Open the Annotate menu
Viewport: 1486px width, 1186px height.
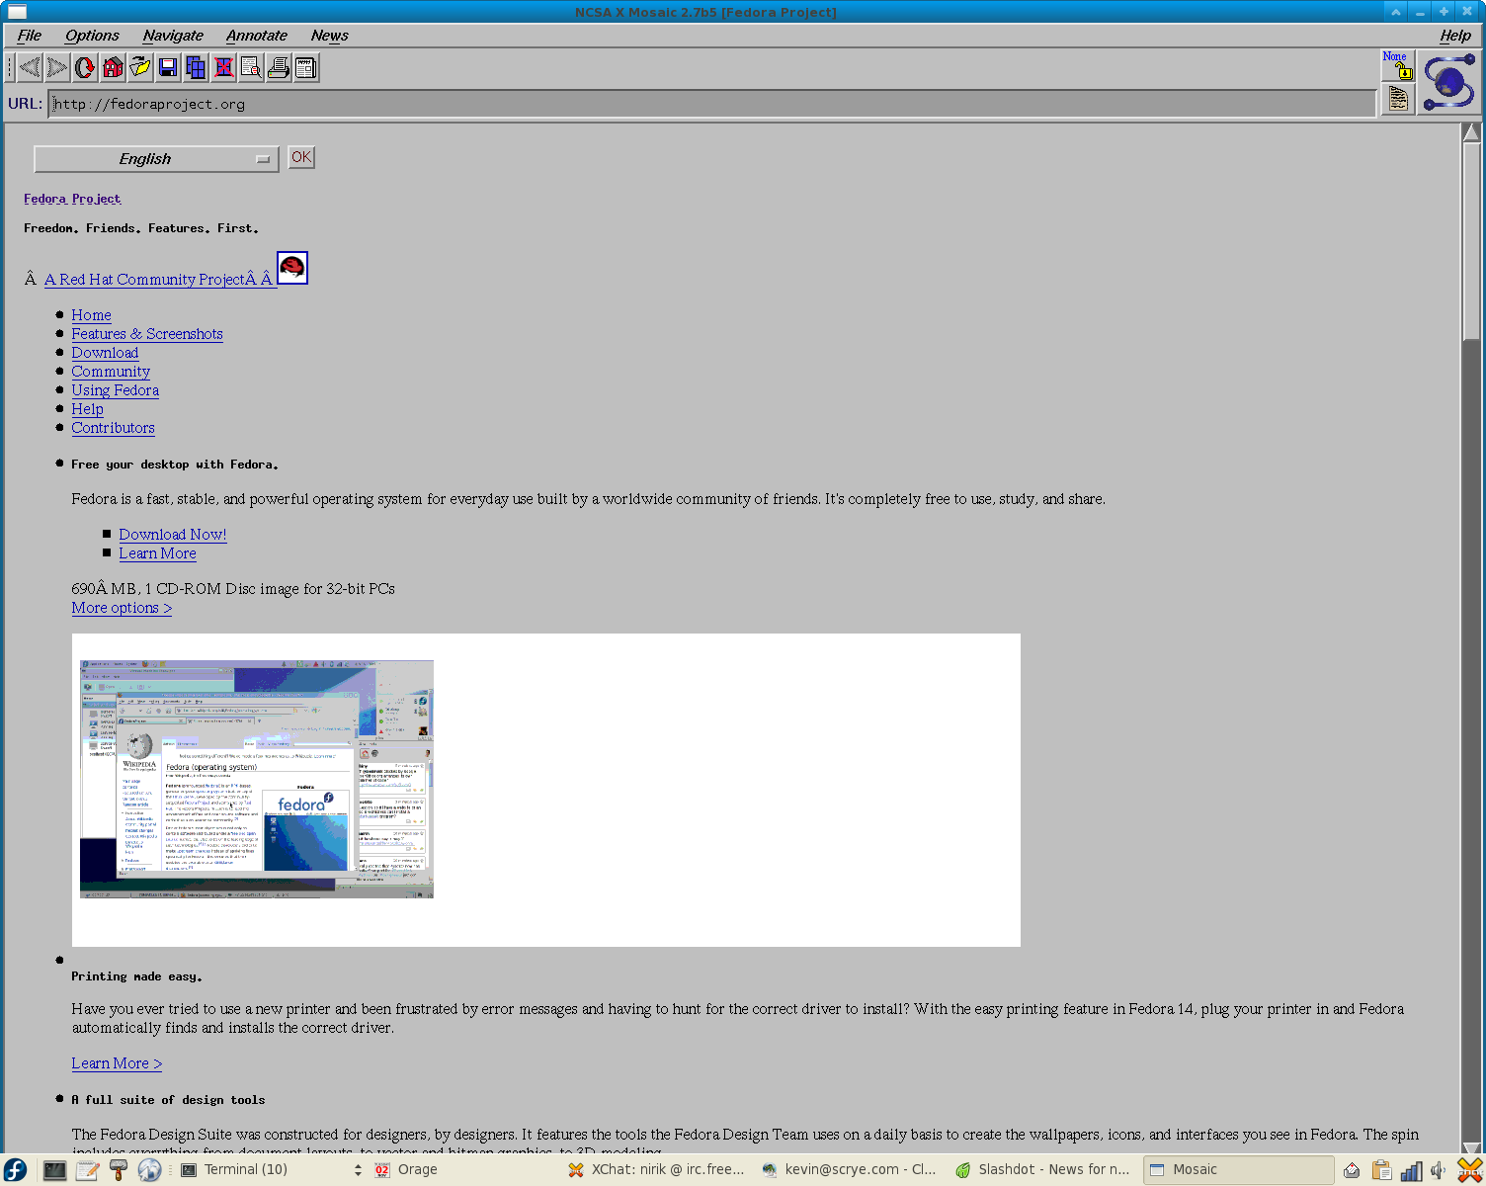(x=257, y=36)
